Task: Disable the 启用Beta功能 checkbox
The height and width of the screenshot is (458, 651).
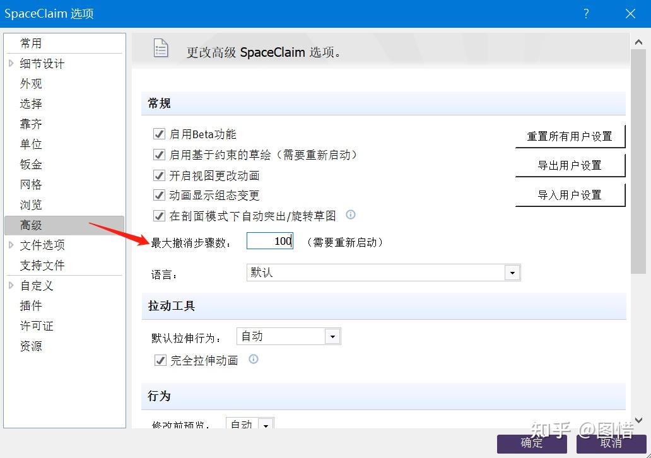Action: pos(159,134)
